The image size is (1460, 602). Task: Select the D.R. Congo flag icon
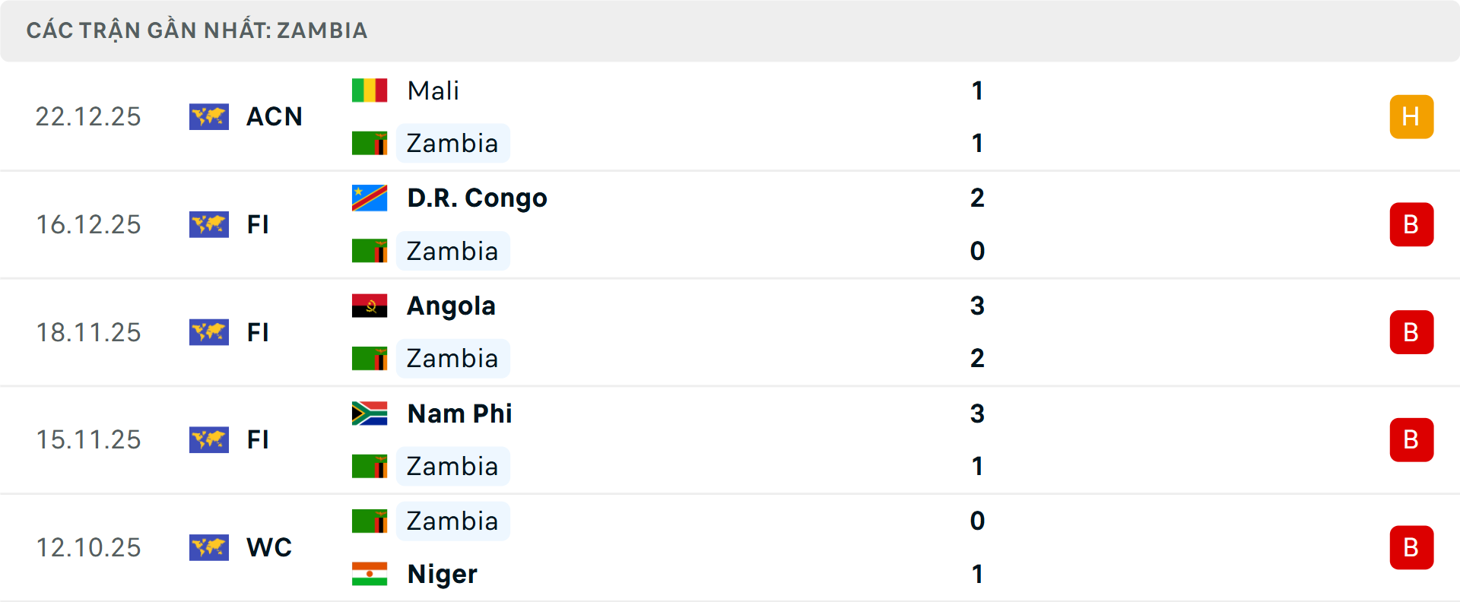tap(370, 198)
